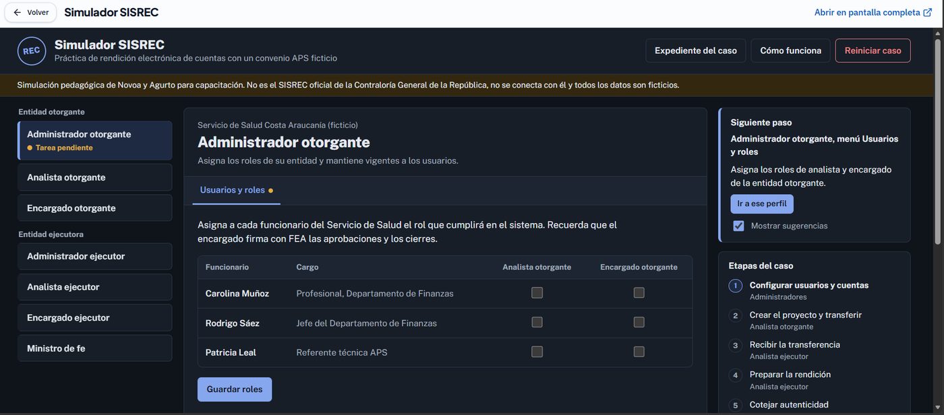Viewport: 944px width, 415px height.
Task: Select Administrador otorgante profile in sidebar
Action: tap(95, 140)
